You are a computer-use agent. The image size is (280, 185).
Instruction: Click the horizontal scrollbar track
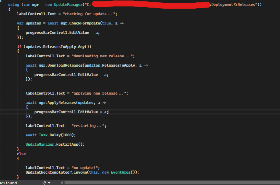click(172, 183)
